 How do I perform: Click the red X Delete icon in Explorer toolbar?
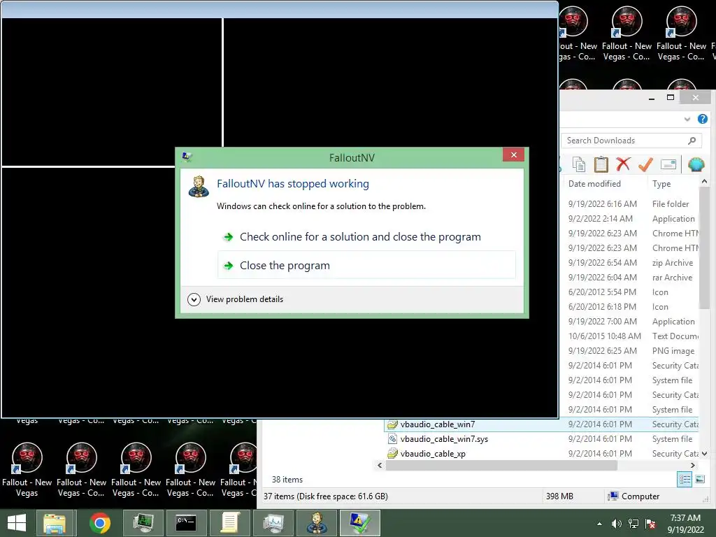point(623,164)
